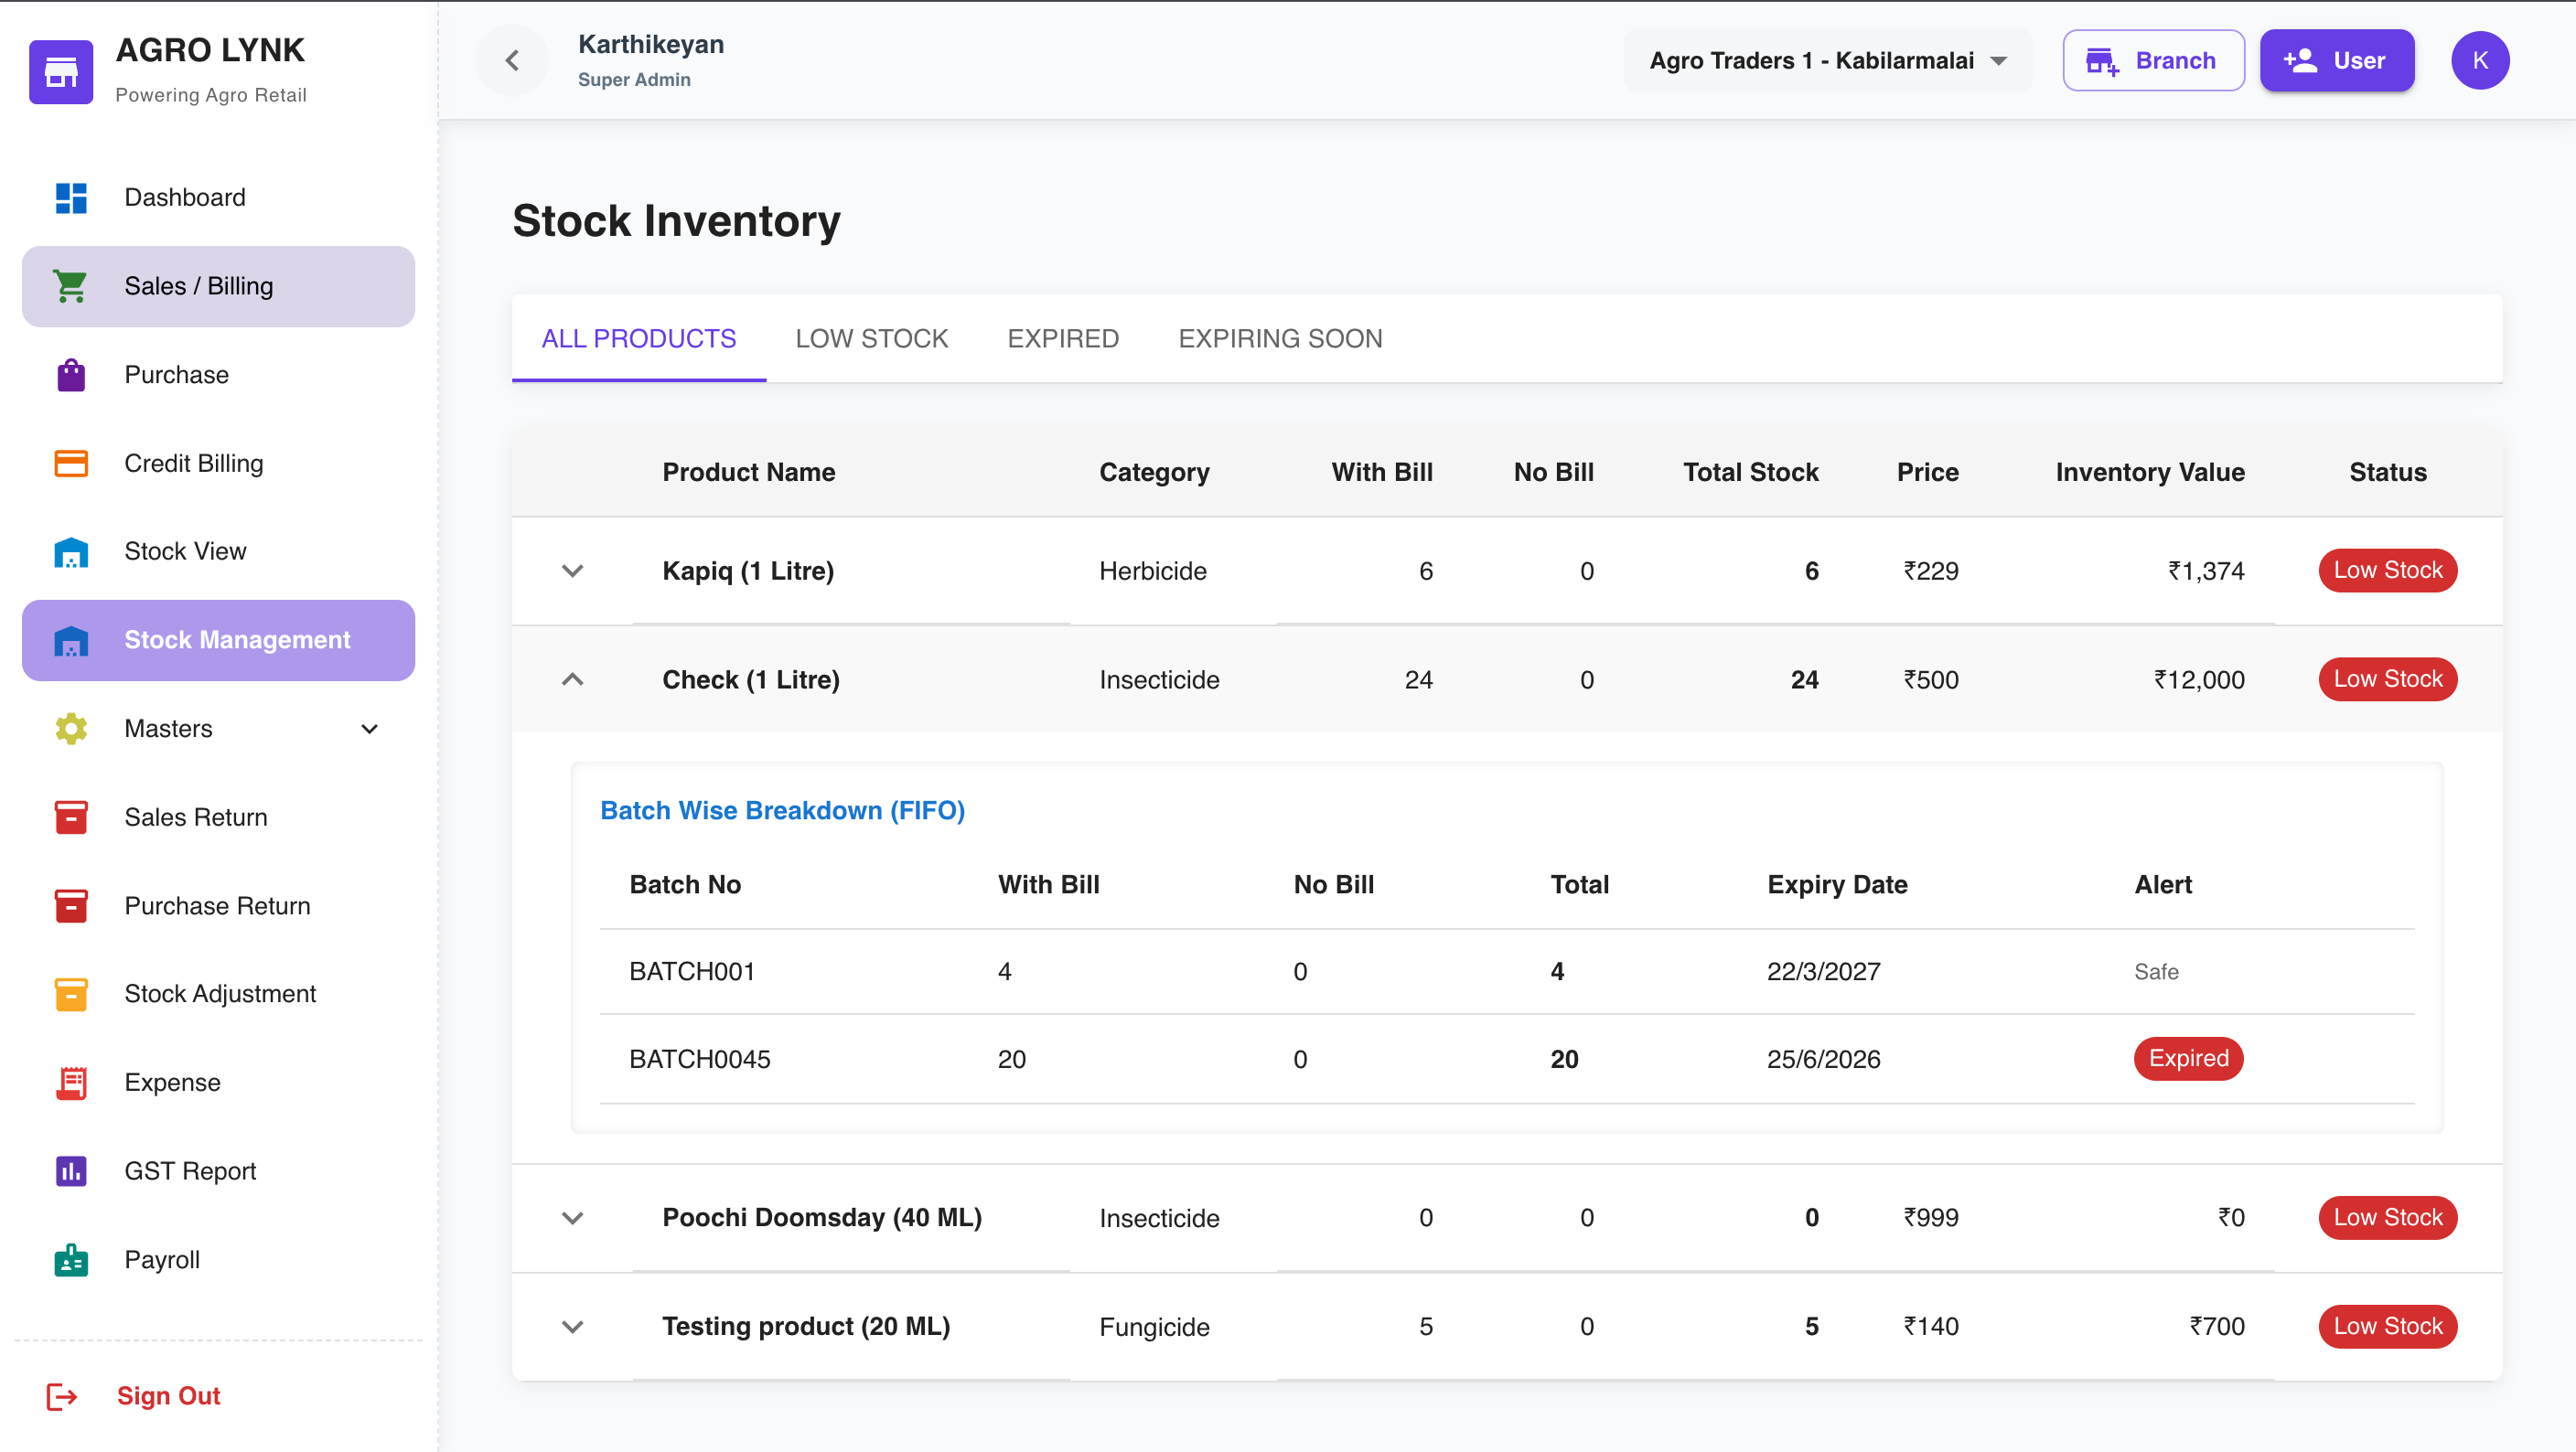Click Low Stock badge for Kapiq
The image size is (2576, 1452).
pyautogui.click(x=2387, y=571)
